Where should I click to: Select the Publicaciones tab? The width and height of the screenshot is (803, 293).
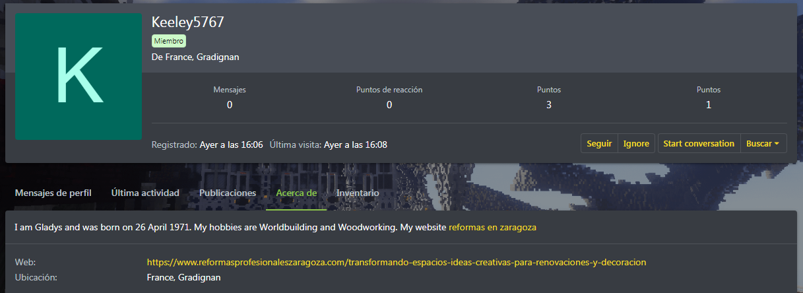[x=228, y=193]
